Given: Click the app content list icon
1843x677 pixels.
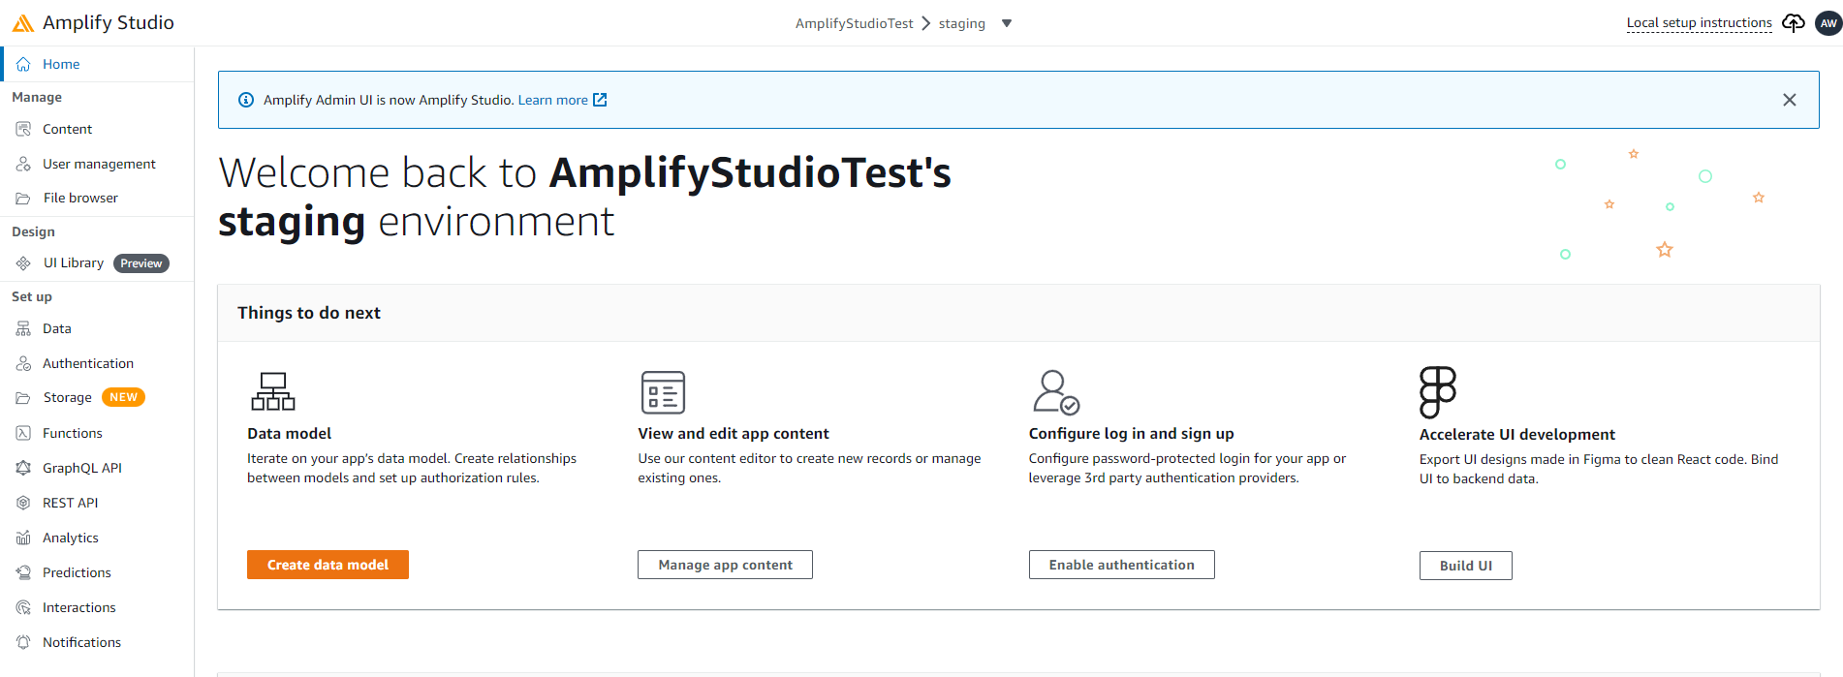Looking at the screenshot, I should pyautogui.click(x=663, y=392).
